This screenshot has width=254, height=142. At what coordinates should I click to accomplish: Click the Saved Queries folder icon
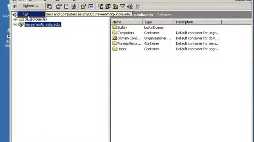tap(21, 19)
